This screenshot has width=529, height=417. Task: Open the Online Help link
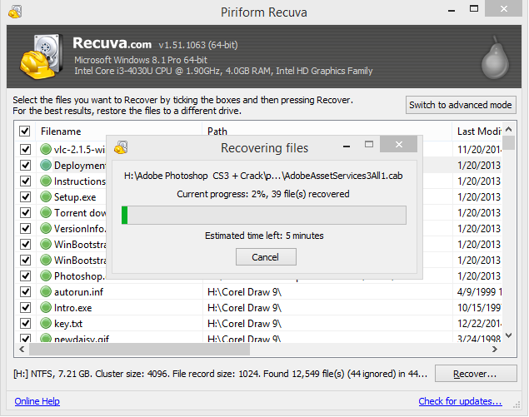(37, 401)
